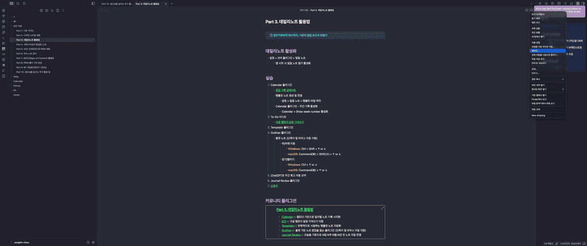587x246 pixels.
Task: Open the search pane magnifier icon
Action: coord(18,3)
